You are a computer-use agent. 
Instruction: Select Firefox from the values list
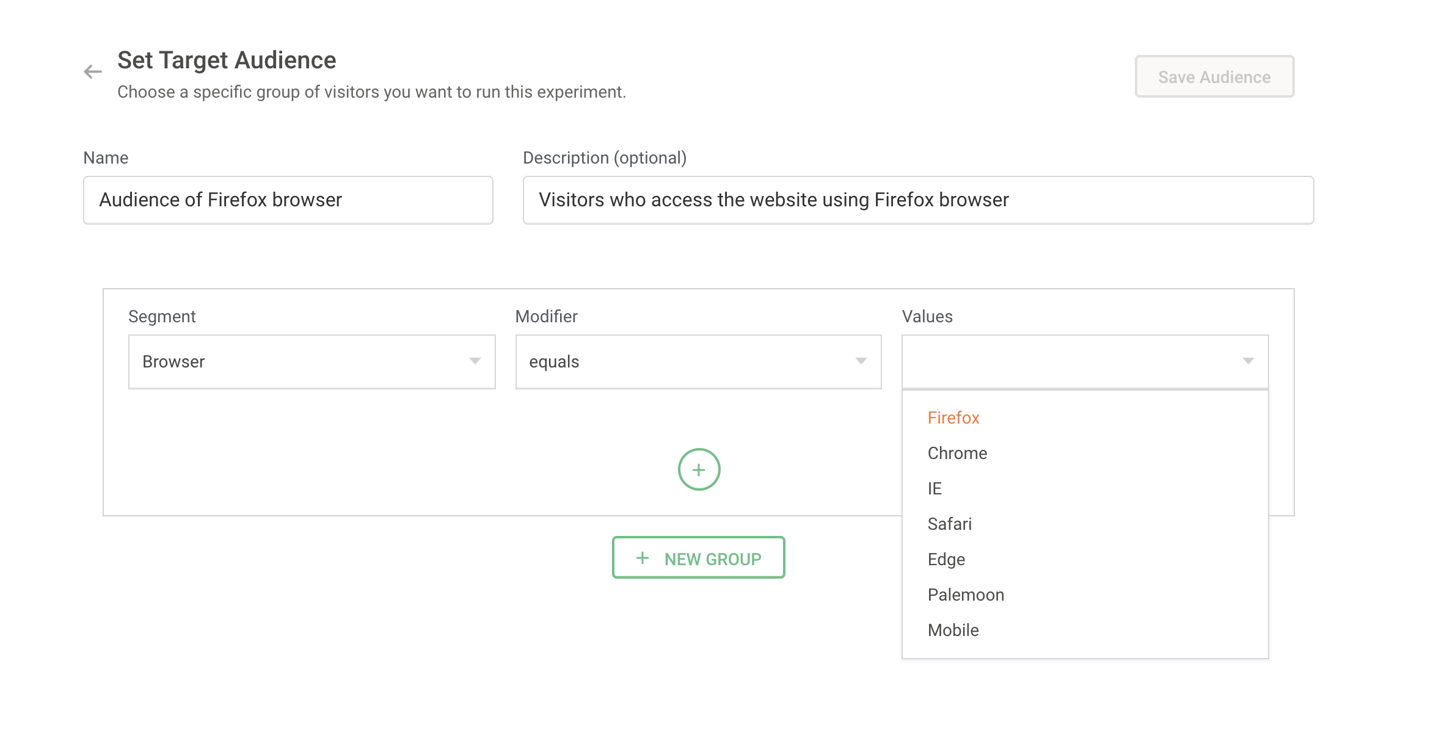pyautogui.click(x=953, y=418)
